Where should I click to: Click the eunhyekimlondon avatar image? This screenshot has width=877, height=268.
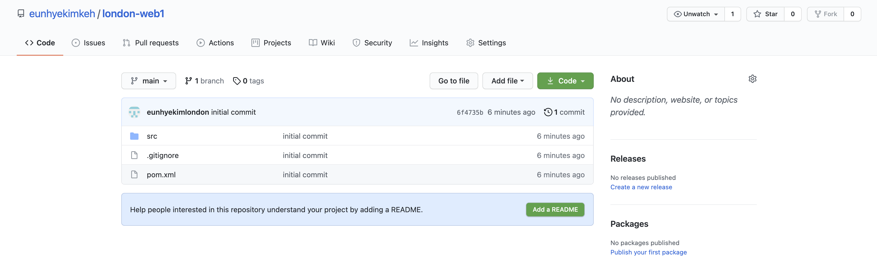coord(134,112)
